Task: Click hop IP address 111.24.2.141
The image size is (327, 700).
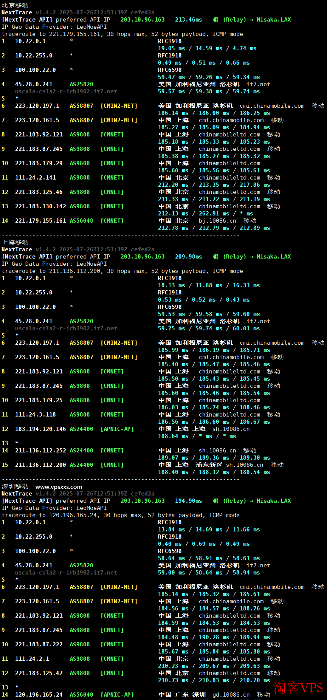Action: coord(36,178)
